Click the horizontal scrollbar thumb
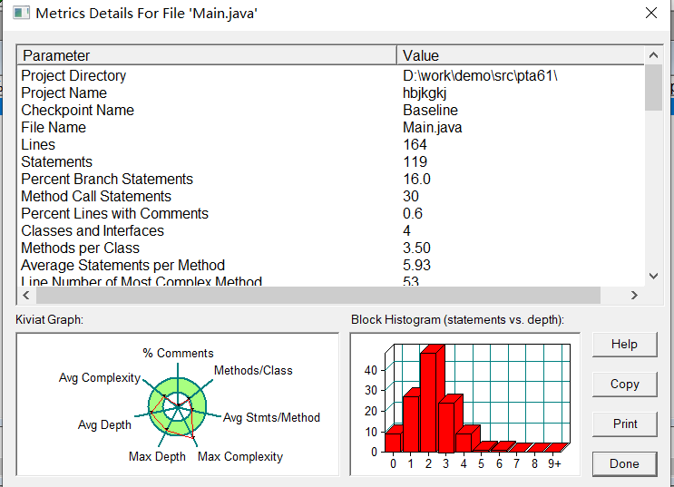Screen dimensions: 674x487 click(x=318, y=296)
